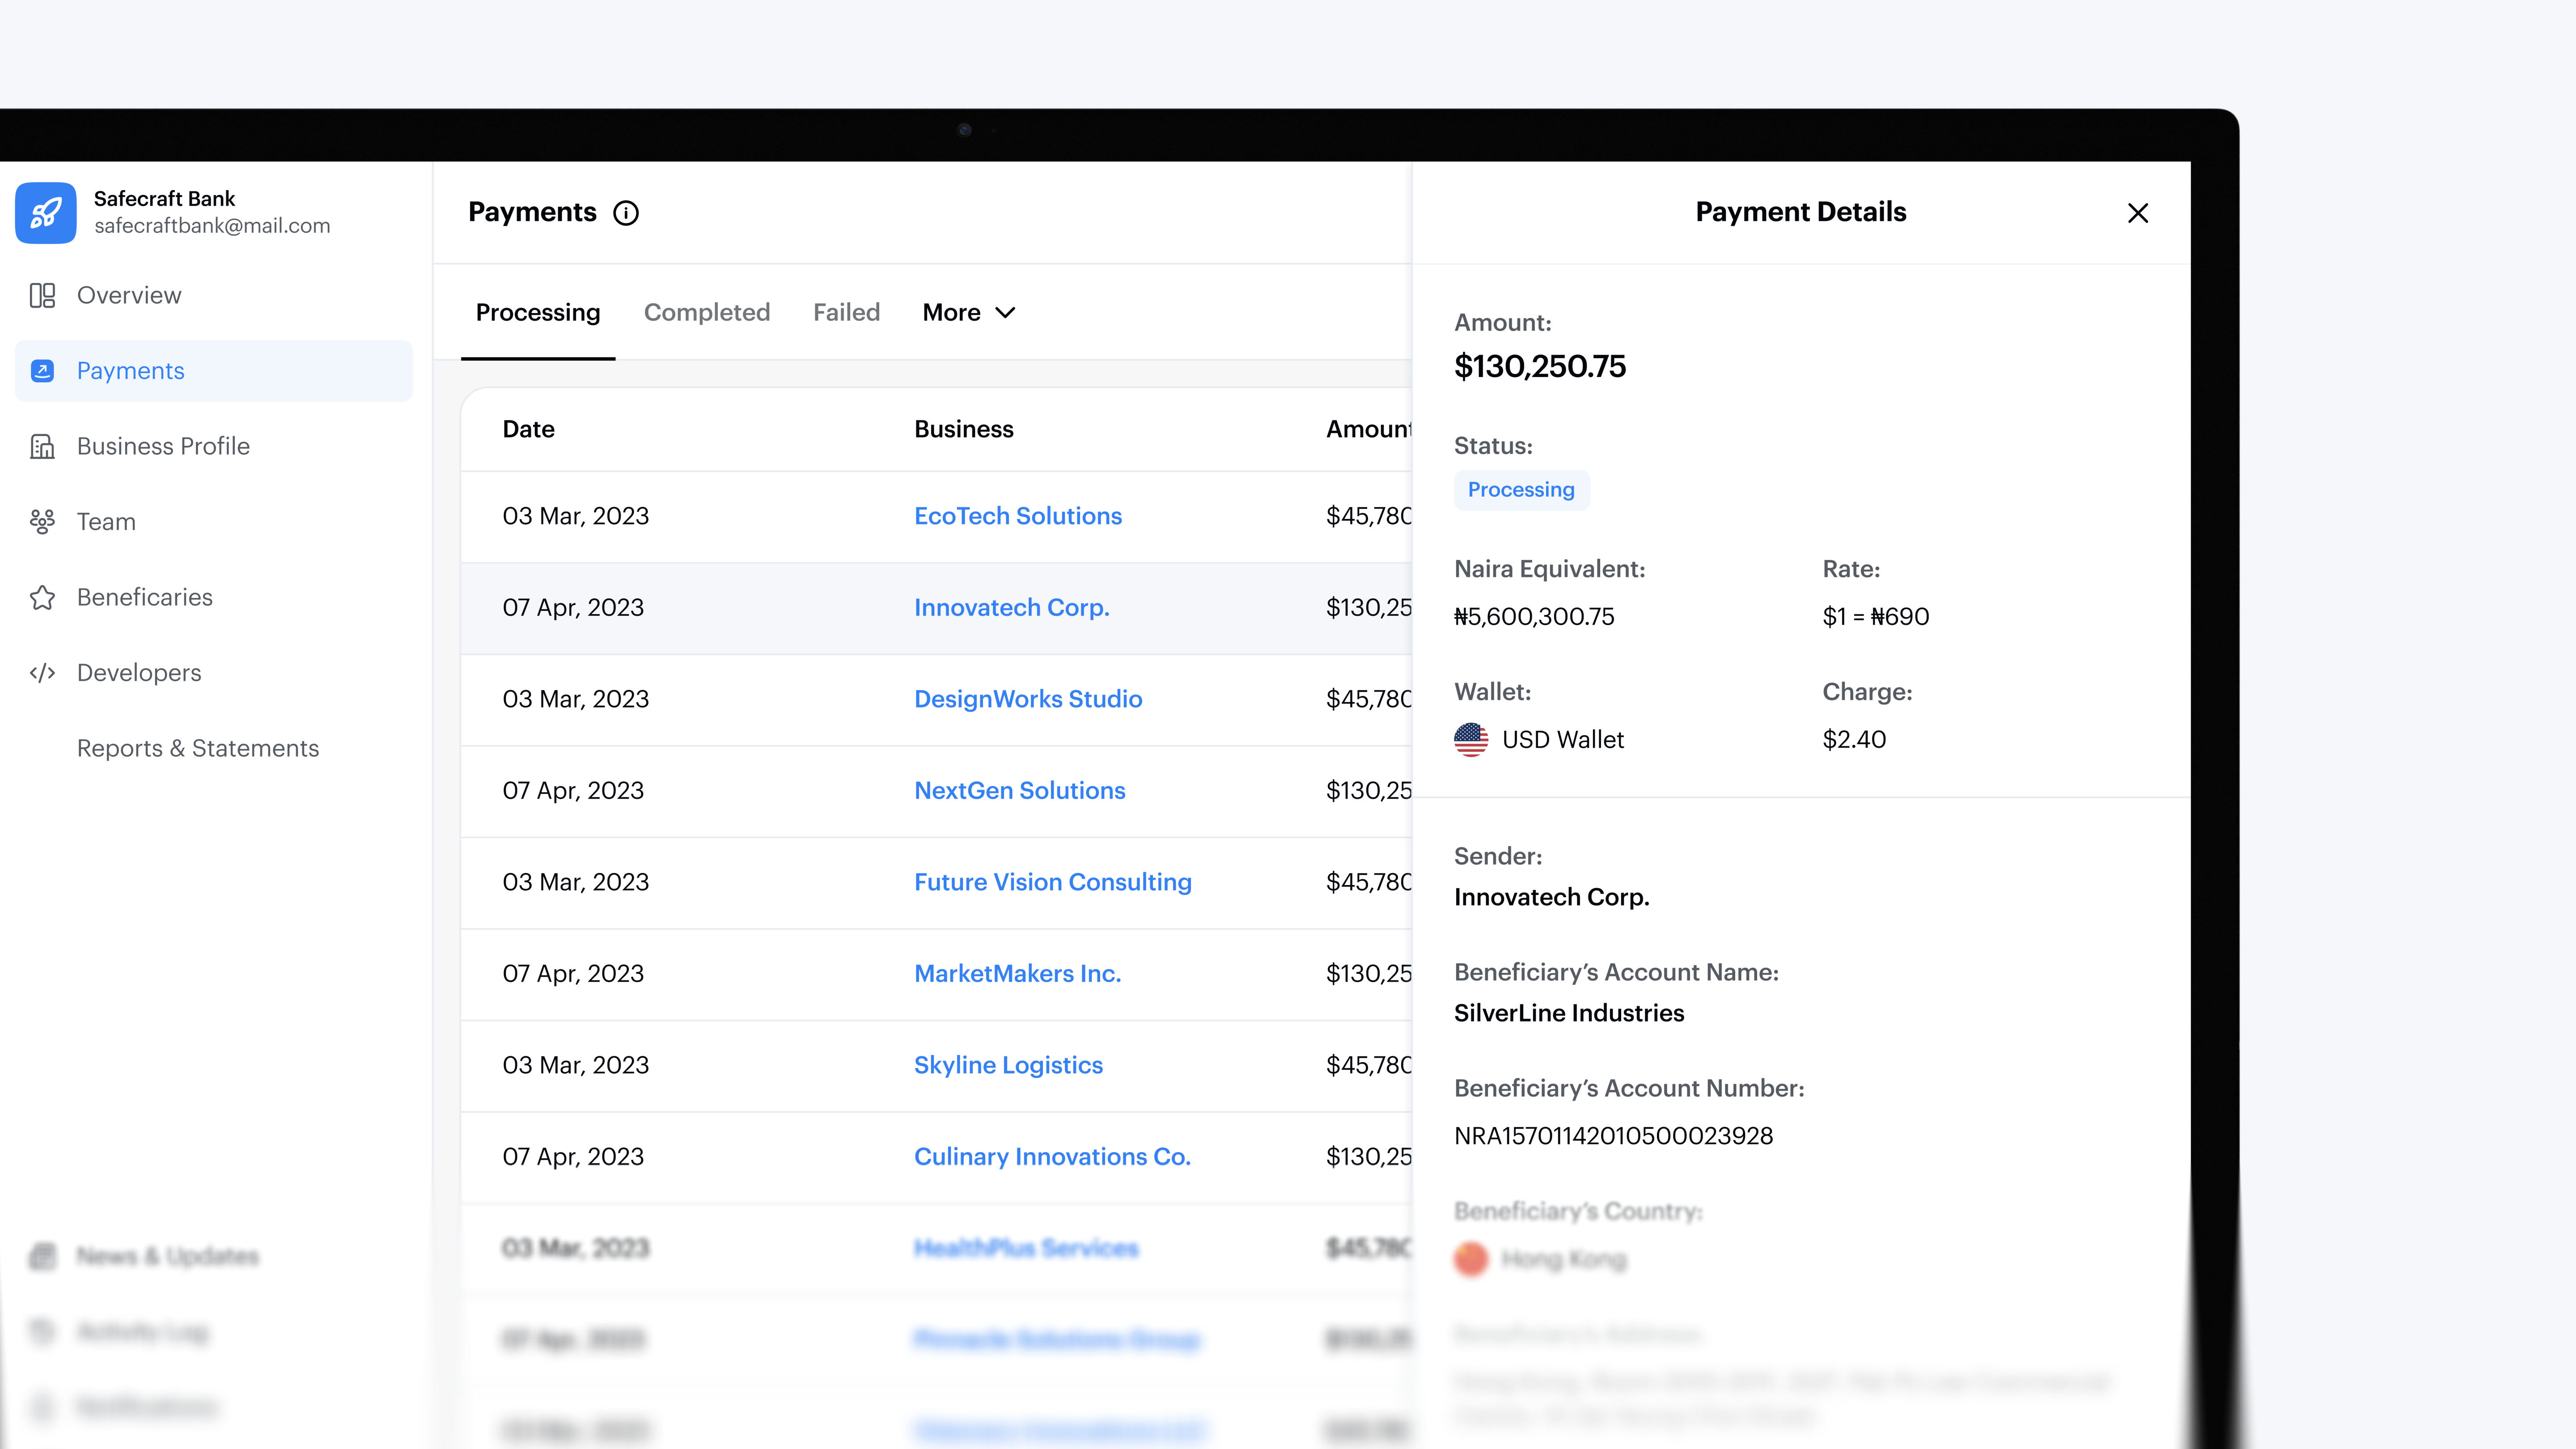Click the Developers code icon
Image resolution: width=2576 pixels, height=1449 pixels.
pyautogui.click(x=42, y=673)
